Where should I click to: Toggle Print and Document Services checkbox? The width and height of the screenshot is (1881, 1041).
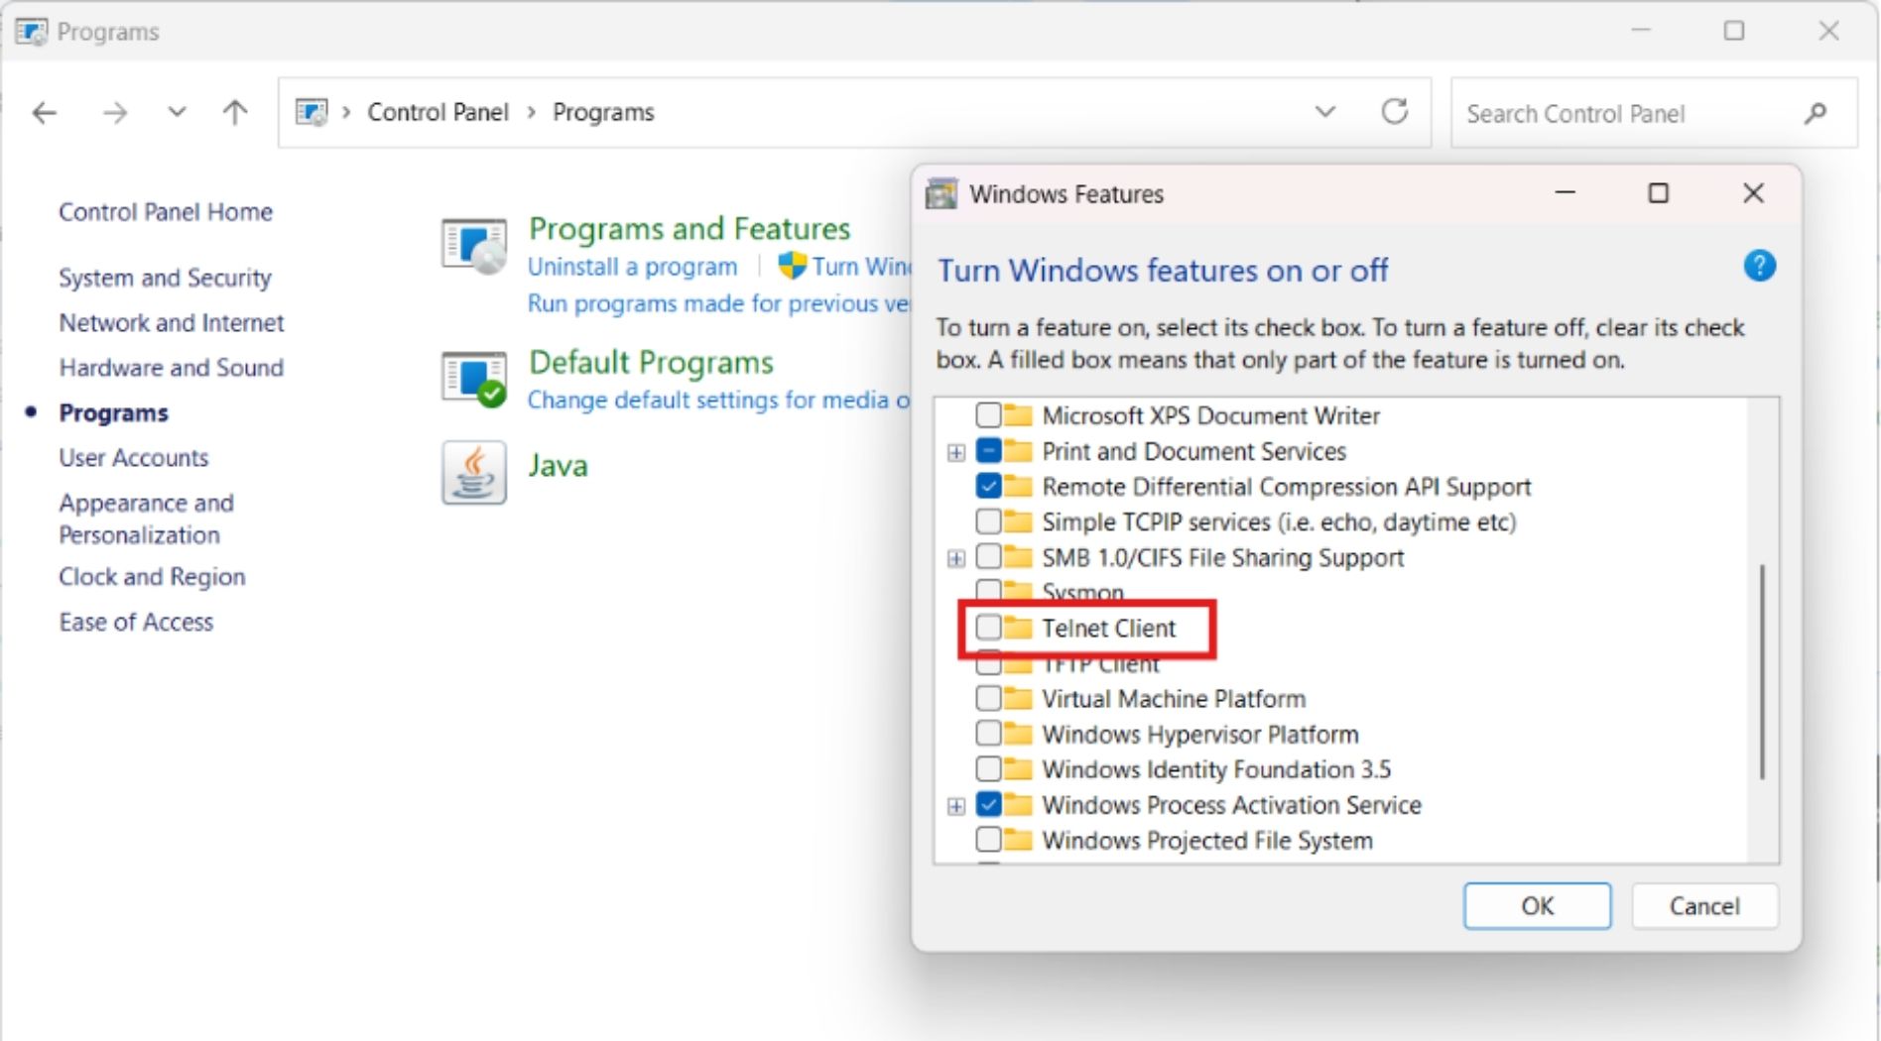[x=988, y=451]
